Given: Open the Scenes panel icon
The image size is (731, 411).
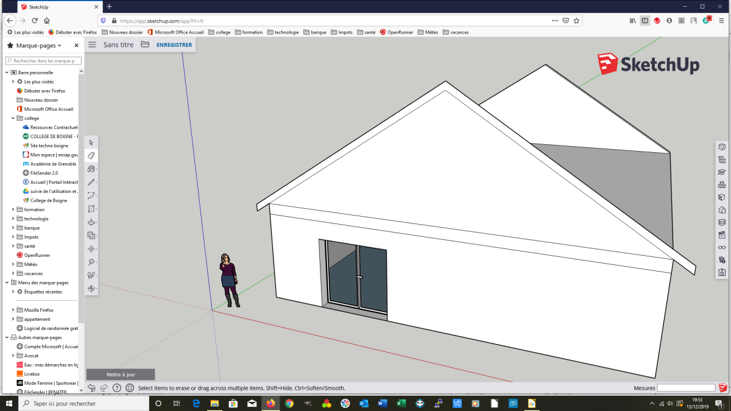Looking at the screenshot, I should pos(722,234).
